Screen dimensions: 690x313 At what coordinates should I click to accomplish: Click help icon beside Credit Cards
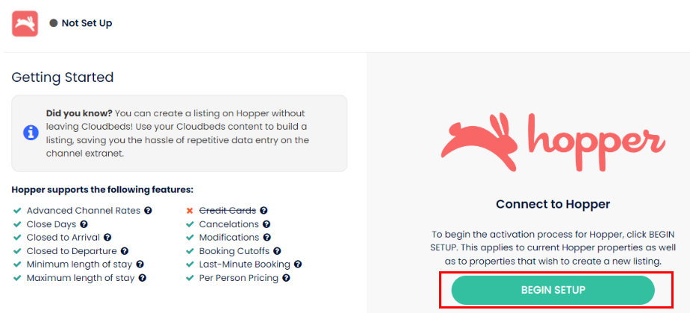(264, 211)
